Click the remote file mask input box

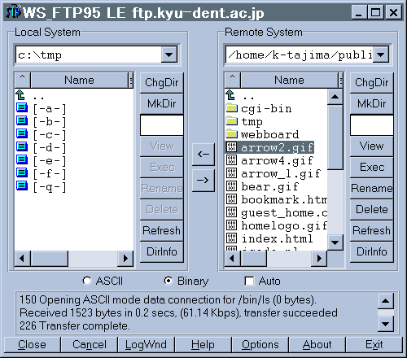372,125
